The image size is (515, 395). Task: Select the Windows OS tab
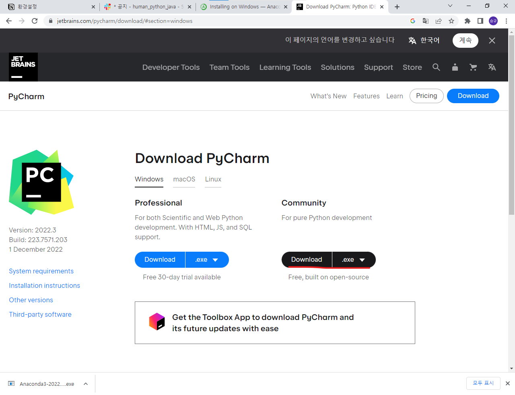(149, 179)
